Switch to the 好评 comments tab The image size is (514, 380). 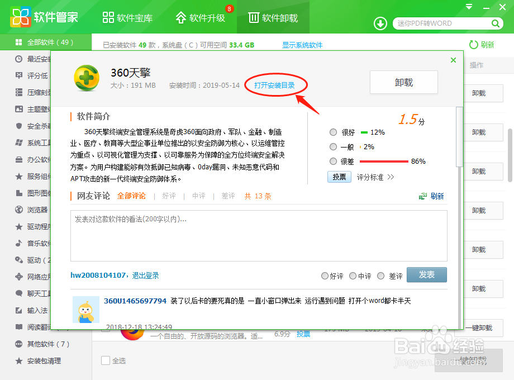[169, 196]
